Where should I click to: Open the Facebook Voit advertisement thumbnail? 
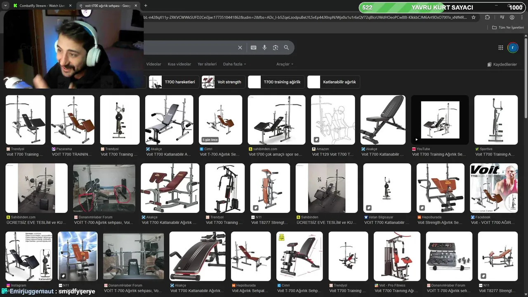[494, 188]
